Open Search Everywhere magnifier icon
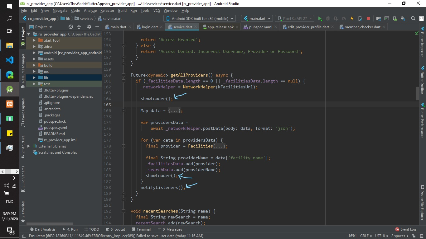The height and width of the screenshot is (239, 426). click(x=413, y=18)
